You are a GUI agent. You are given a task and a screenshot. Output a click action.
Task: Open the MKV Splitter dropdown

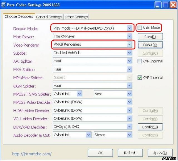coord(129,69)
